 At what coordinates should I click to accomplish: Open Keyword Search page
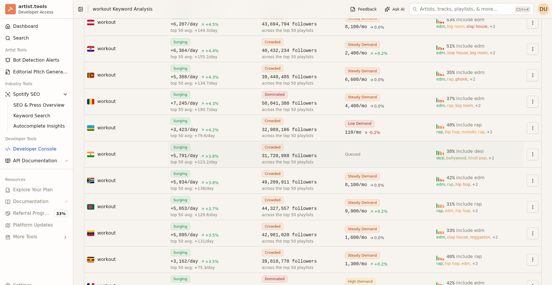[x=32, y=116]
